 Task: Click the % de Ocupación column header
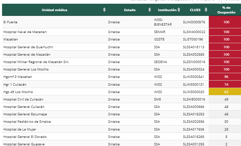226,10
